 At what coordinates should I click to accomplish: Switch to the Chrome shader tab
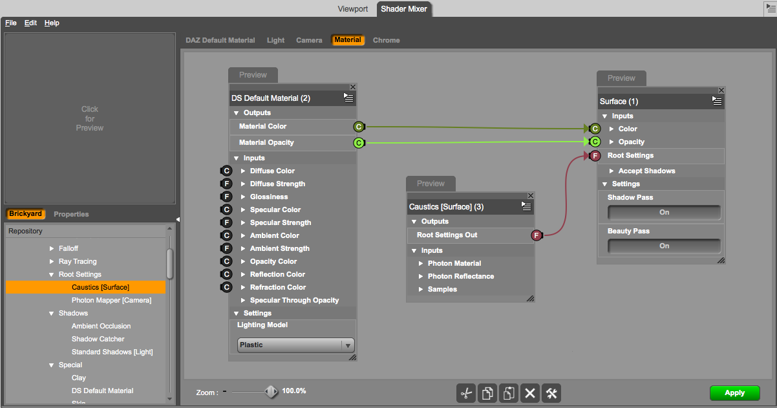click(387, 40)
